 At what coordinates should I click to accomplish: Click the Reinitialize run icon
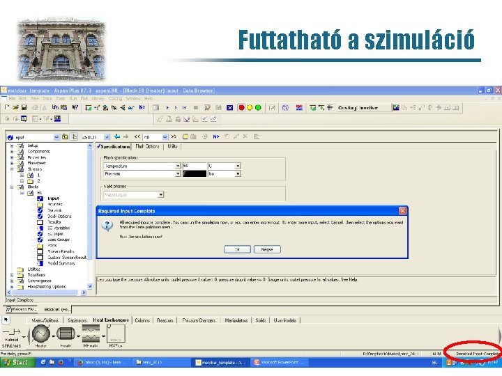[x=184, y=108]
